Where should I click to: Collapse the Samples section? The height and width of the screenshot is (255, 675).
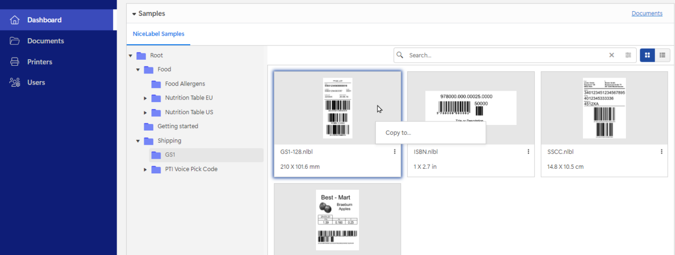134,14
